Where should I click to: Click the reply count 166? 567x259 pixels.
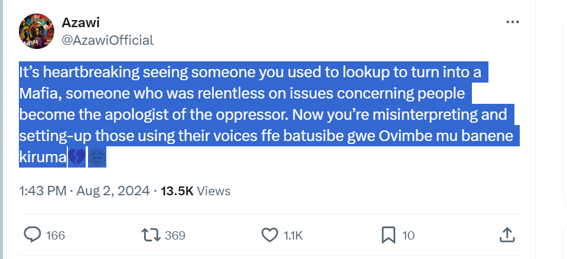tap(55, 235)
